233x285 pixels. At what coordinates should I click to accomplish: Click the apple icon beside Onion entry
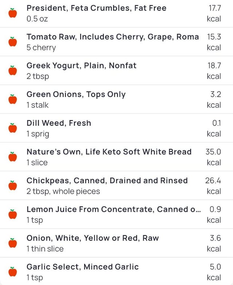[x=13, y=243]
